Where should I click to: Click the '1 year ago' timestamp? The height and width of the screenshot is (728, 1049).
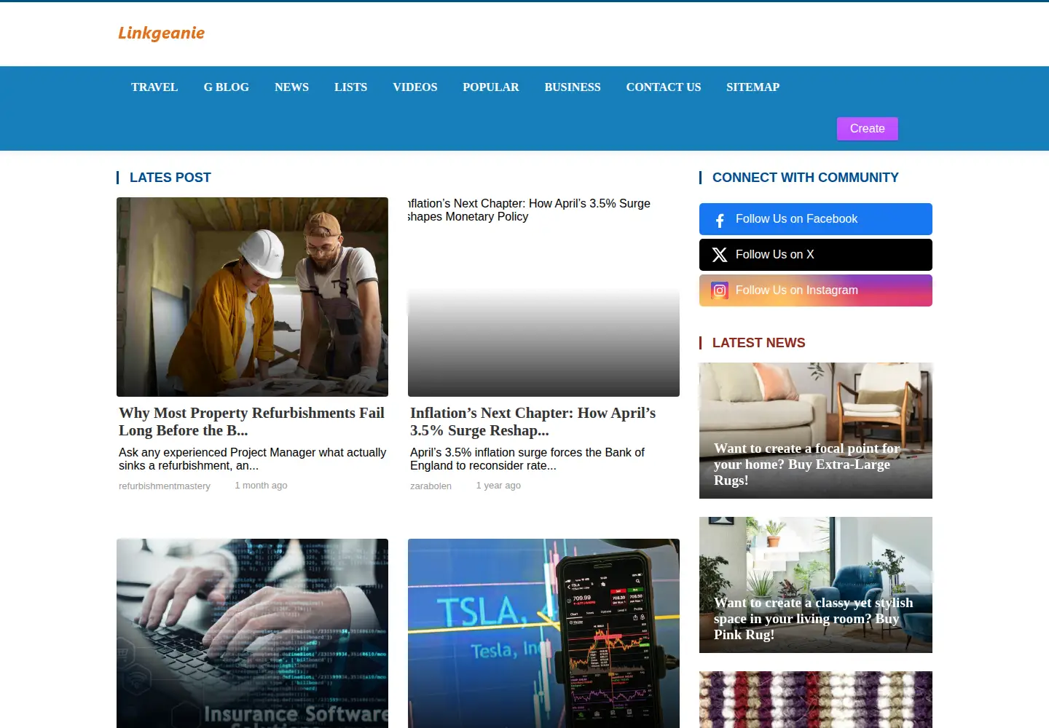(498, 485)
